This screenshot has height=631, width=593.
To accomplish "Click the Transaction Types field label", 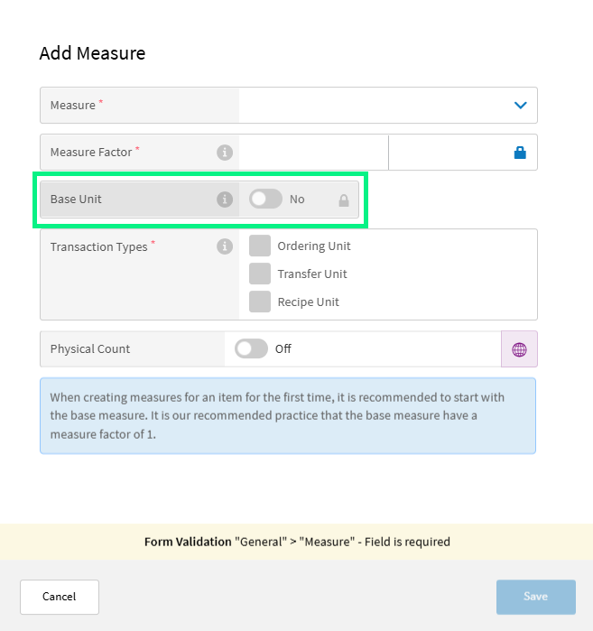I will [98, 246].
